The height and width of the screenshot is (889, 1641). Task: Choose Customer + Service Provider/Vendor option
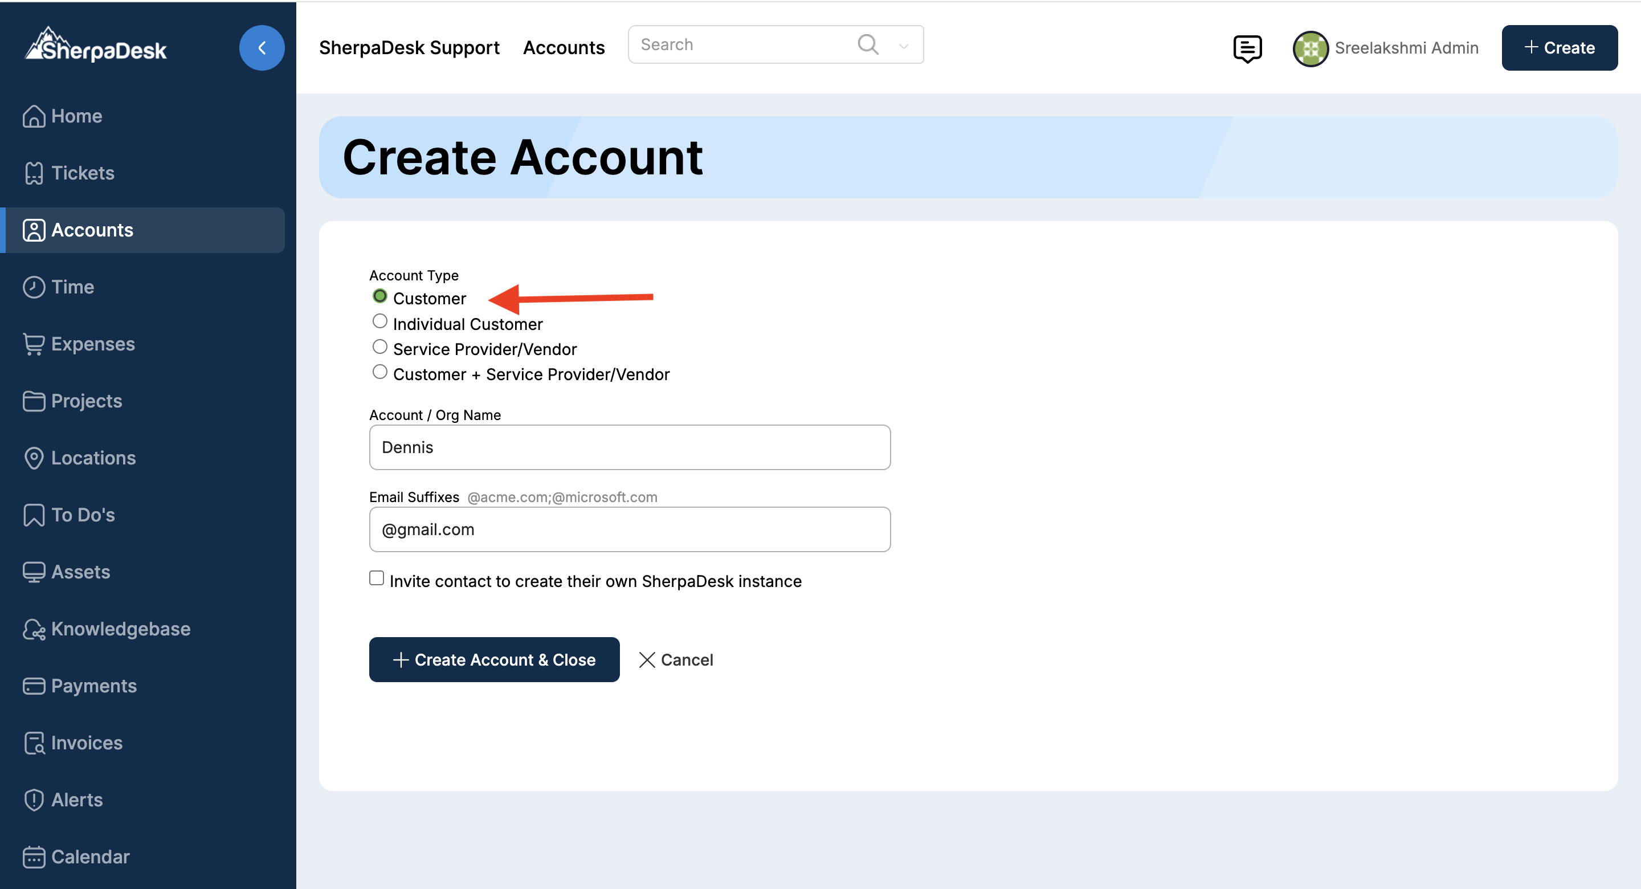(379, 372)
